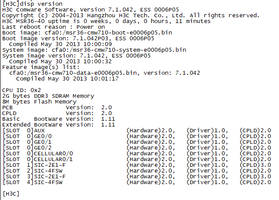This screenshot has height=200, width=279.
Task: Click the CPLD version line
Action: pos(57,113)
